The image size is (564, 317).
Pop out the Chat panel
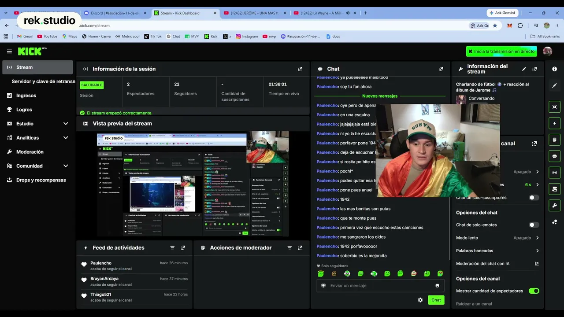(x=441, y=69)
